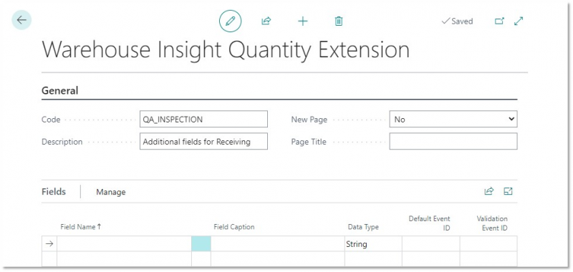The height and width of the screenshot is (272, 573).
Task: Click into the Code field QA_INSPECTION
Action: point(203,119)
